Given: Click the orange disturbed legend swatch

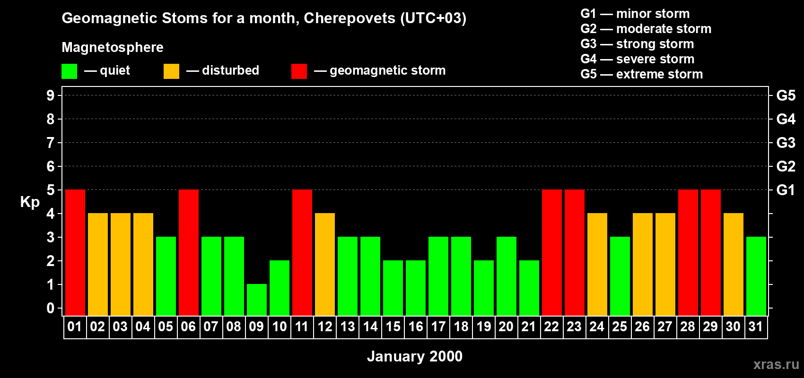Looking at the screenshot, I should point(171,71).
